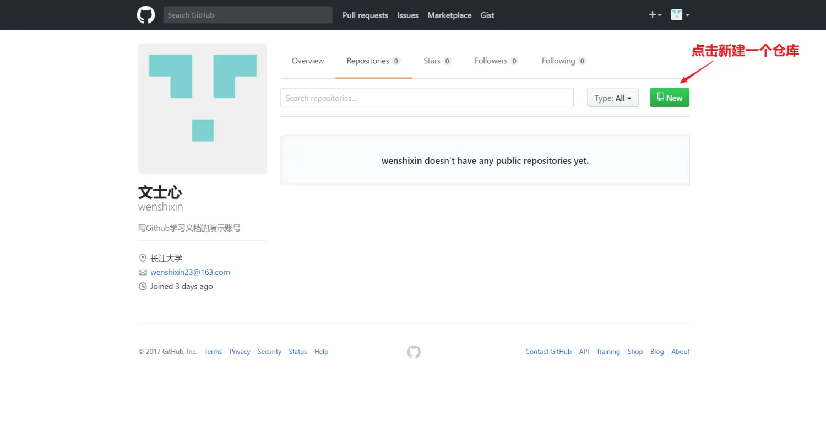The image size is (826, 436).
Task: Click the username text wenshixin
Action: (x=160, y=207)
